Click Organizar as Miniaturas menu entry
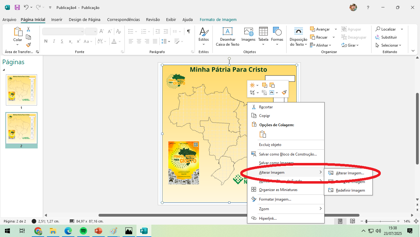The image size is (420, 237). (286, 190)
